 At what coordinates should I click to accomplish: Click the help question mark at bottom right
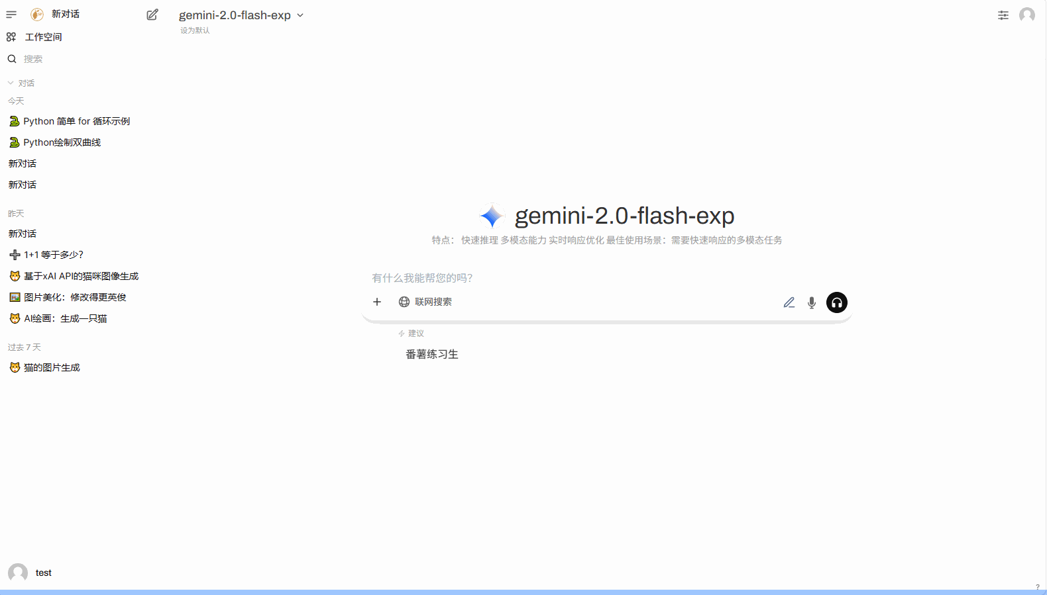click(x=1038, y=587)
